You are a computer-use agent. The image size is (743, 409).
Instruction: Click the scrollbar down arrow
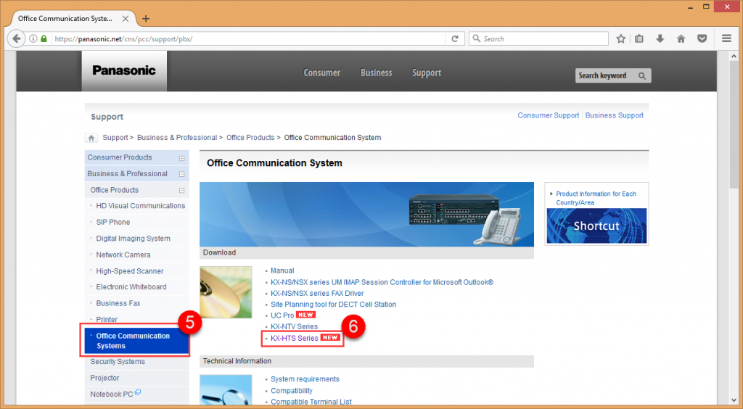pyautogui.click(x=734, y=400)
